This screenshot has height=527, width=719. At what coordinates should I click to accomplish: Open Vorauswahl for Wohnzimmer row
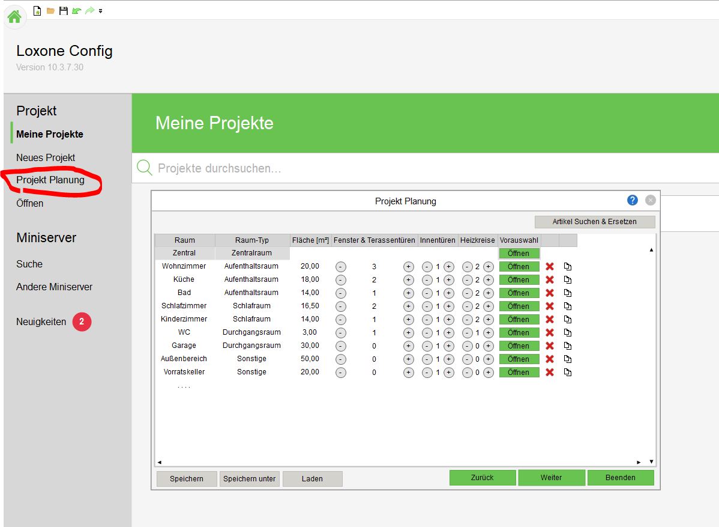click(519, 267)
